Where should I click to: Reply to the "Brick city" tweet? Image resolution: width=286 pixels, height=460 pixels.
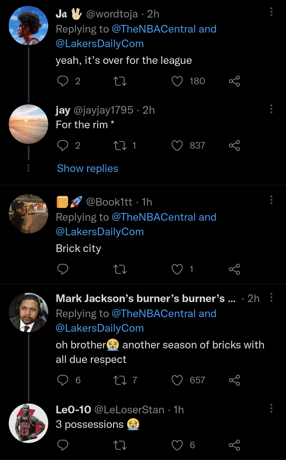pyautogui.click(x=63, y=269)
